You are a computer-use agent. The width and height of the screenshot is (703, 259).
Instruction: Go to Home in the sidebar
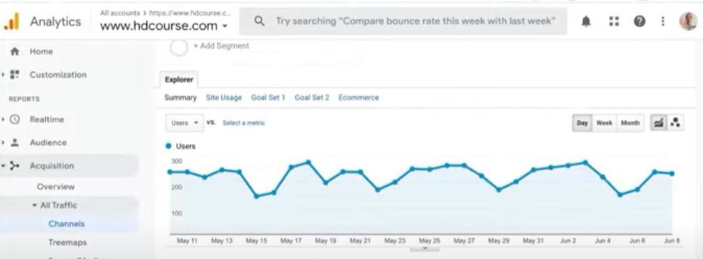[41, 51]
